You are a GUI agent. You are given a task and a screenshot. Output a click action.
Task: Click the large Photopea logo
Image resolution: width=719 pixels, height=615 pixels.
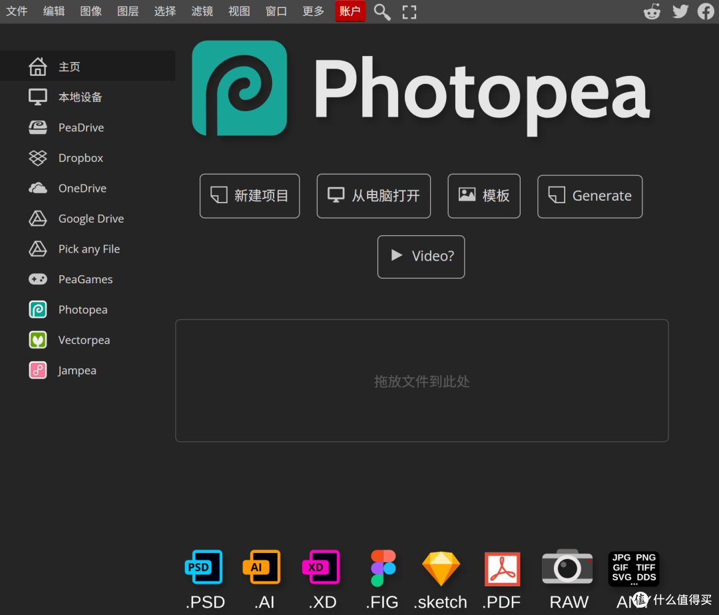[240, 88]
